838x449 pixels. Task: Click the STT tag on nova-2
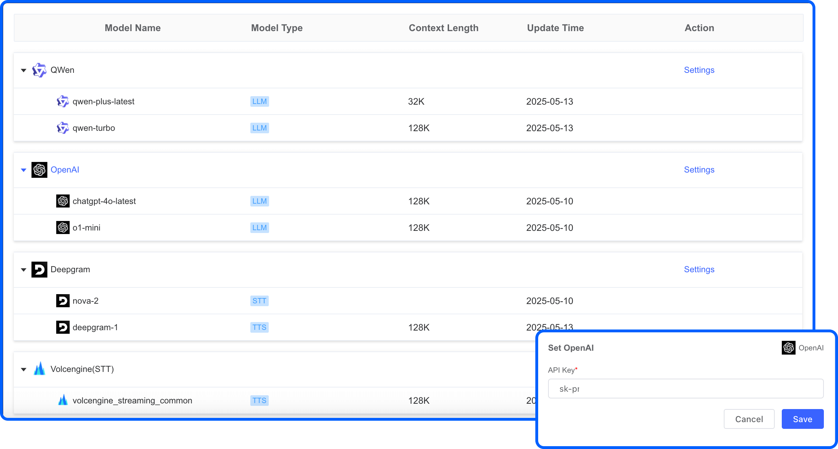pyautogui.click(x=259, y=301)
